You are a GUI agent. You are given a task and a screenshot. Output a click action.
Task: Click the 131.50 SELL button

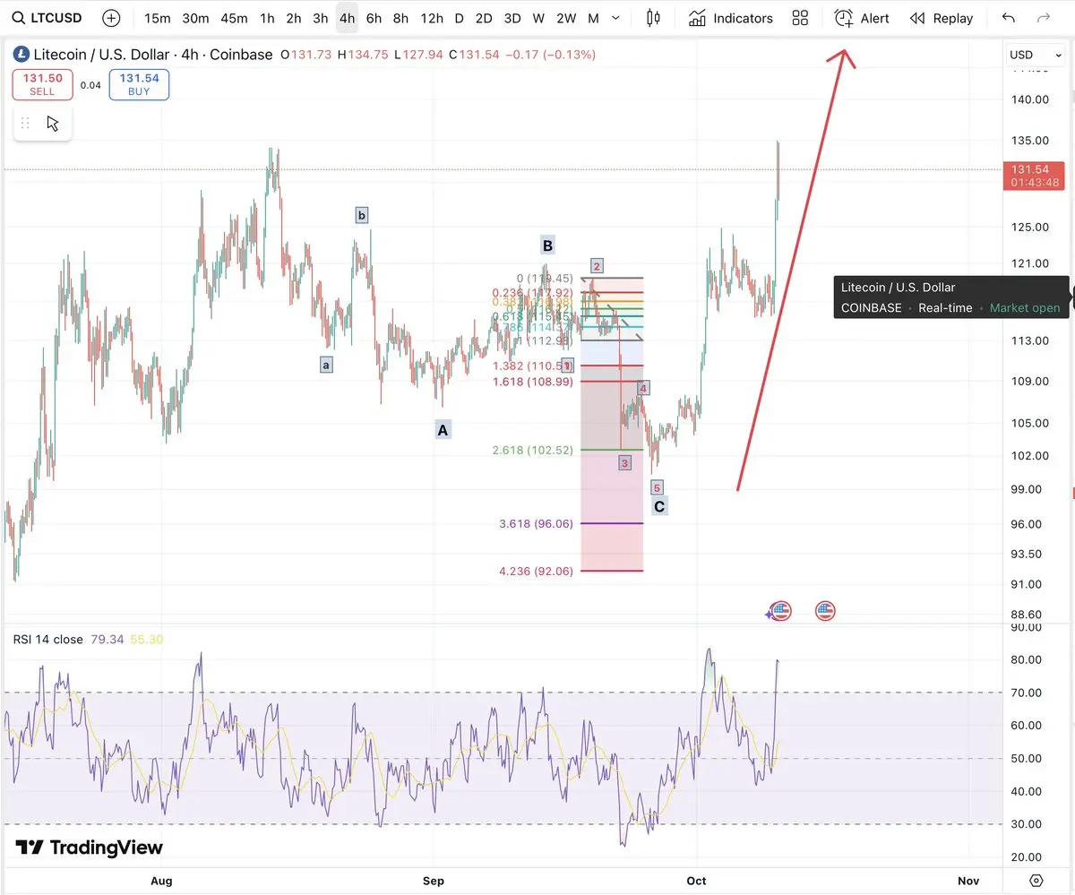pyautogui.click(x=42, y=84)
